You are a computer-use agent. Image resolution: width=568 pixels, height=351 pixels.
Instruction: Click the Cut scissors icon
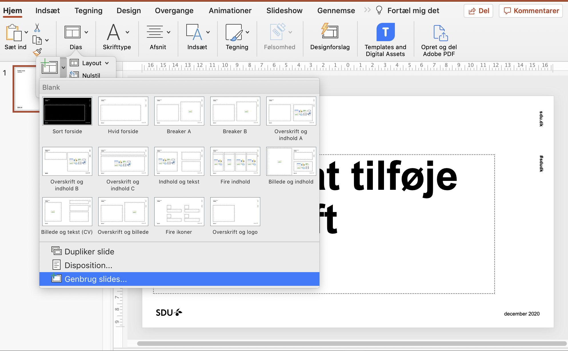point(37,28)
